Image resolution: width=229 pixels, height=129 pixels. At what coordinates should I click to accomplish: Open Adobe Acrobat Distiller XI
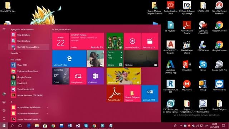click(29, 119)
